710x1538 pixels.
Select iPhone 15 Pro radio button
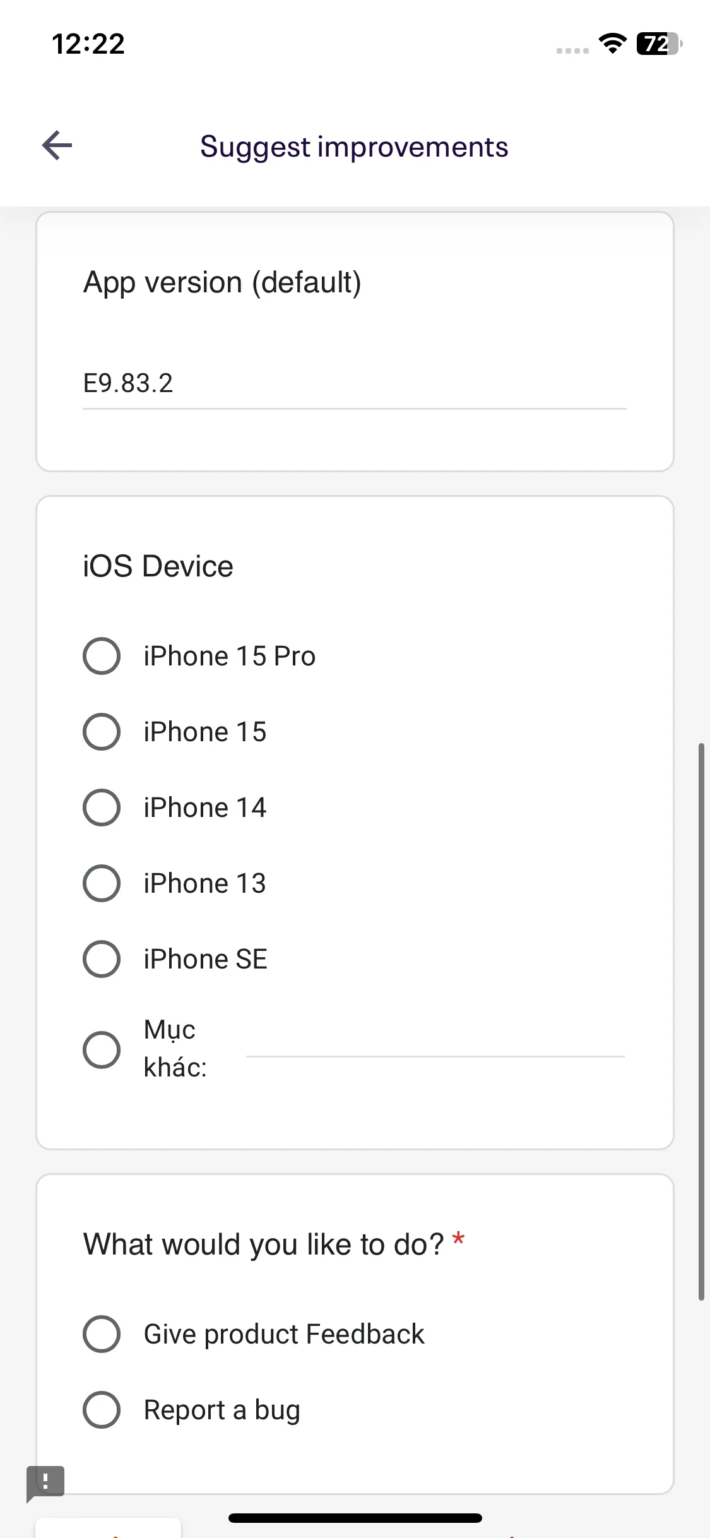click(x=102, y=656)
